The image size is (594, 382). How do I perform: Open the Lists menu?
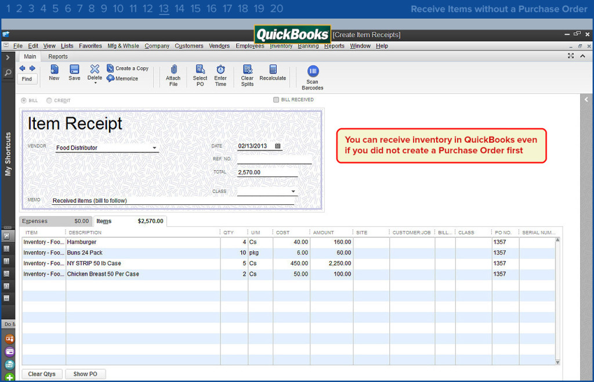coord(67,46)
